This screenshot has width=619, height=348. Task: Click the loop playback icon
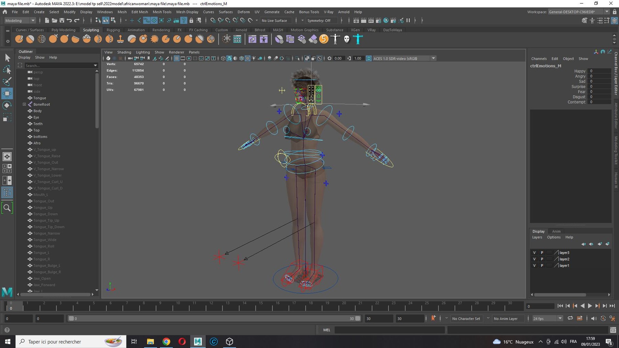[570, 318]
